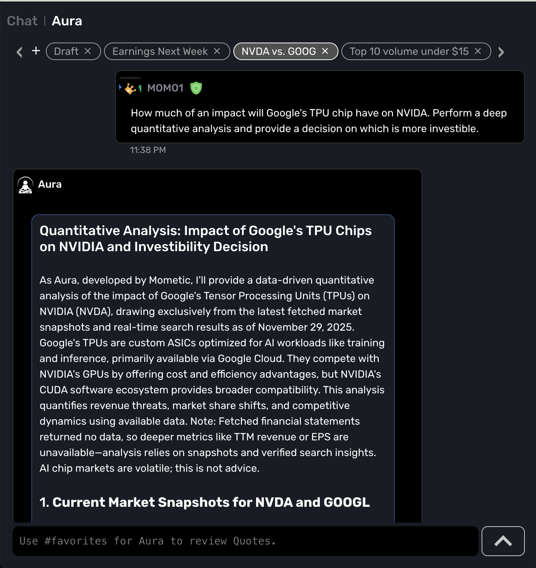
Task: Click the MOMO1 username
Action: 165,88
